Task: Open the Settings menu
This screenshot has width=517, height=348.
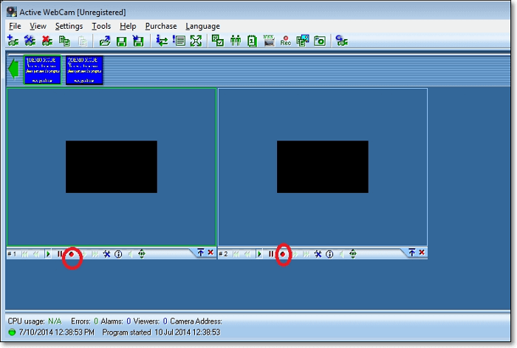Action: pyautogui.click(x=69, y=26)
